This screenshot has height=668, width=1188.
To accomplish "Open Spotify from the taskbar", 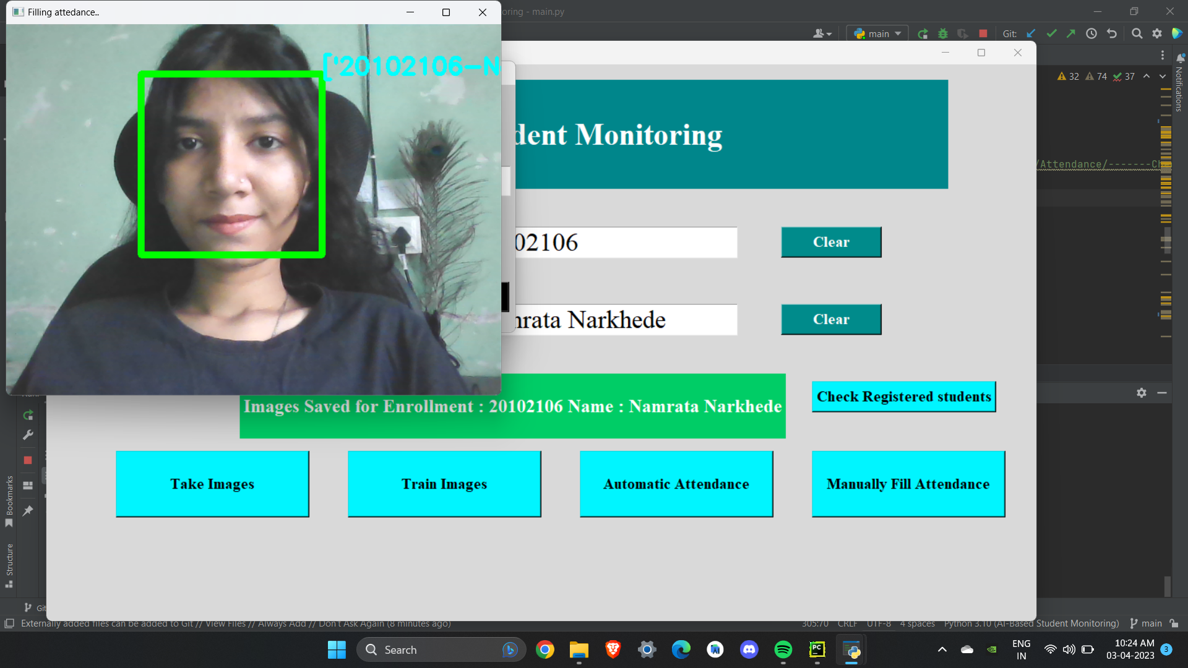I will (783, 649).
